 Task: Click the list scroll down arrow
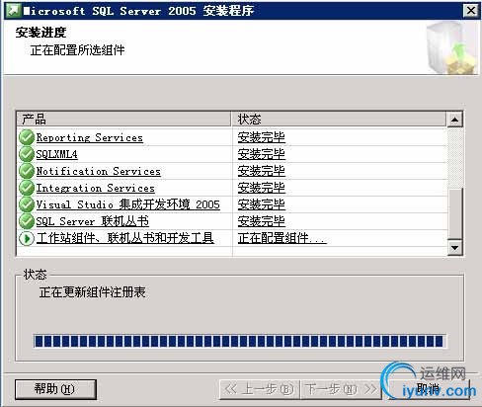point(454,248)
